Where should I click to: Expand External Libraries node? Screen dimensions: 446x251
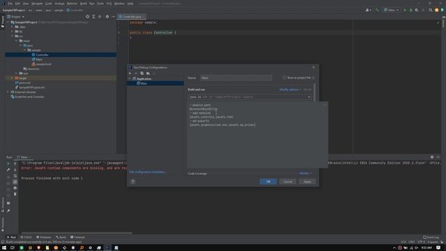8,92
